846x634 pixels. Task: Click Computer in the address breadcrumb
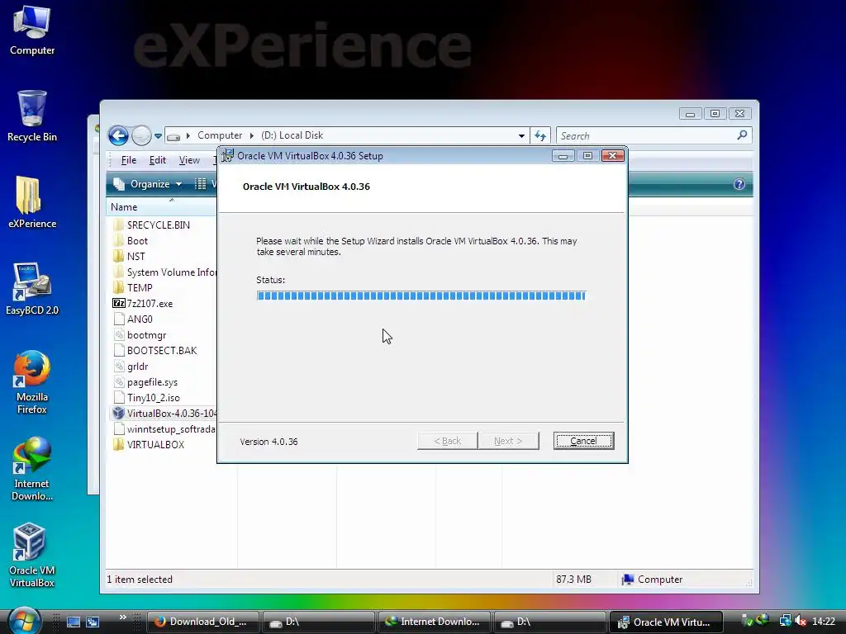(x=220, y=135)
